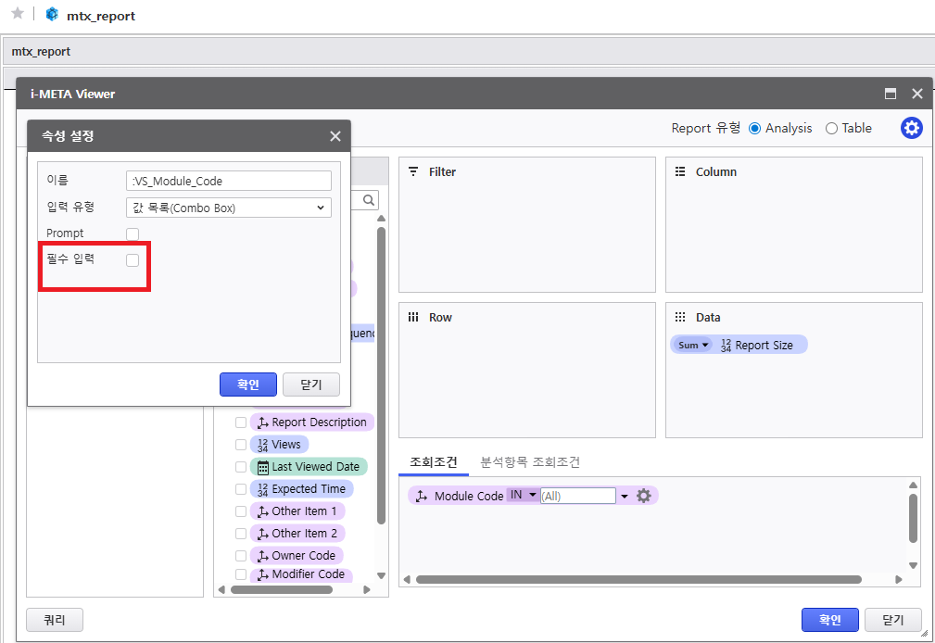Check the Owner Code checkbox
Image resolution: width=935 pixels, height=643 pixels.
pyautogui.click(x=241, y=556)
